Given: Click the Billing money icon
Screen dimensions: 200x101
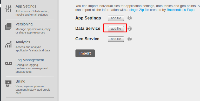Looking at the screenshot, I should pyautogui.click(x=8, y=84).
